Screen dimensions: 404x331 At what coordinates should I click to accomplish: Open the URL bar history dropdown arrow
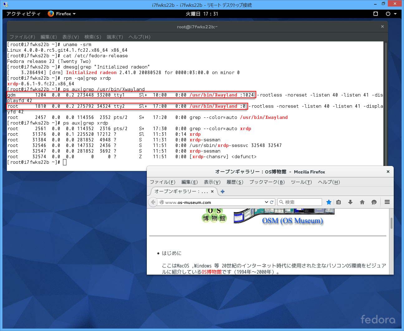click(x=266, y=202)
